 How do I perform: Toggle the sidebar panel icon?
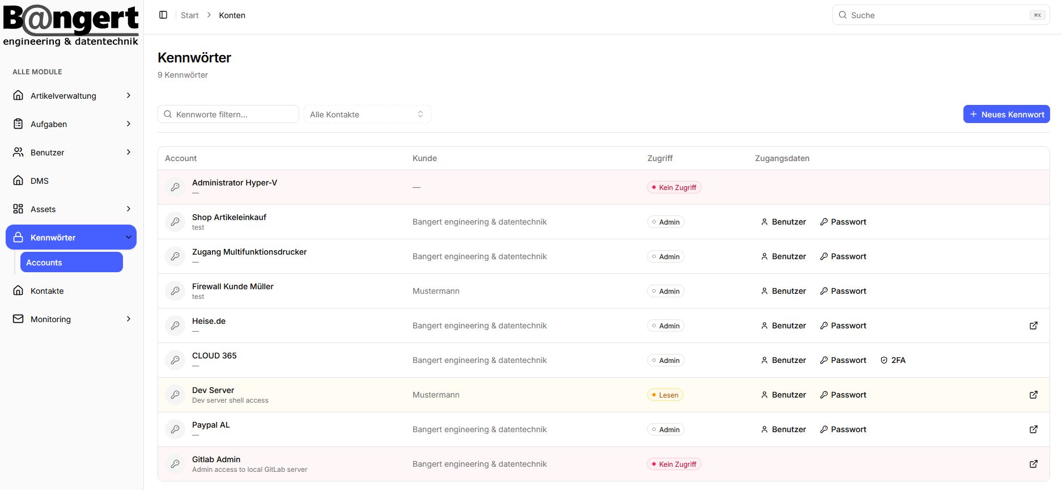click(x=163, y=15)
